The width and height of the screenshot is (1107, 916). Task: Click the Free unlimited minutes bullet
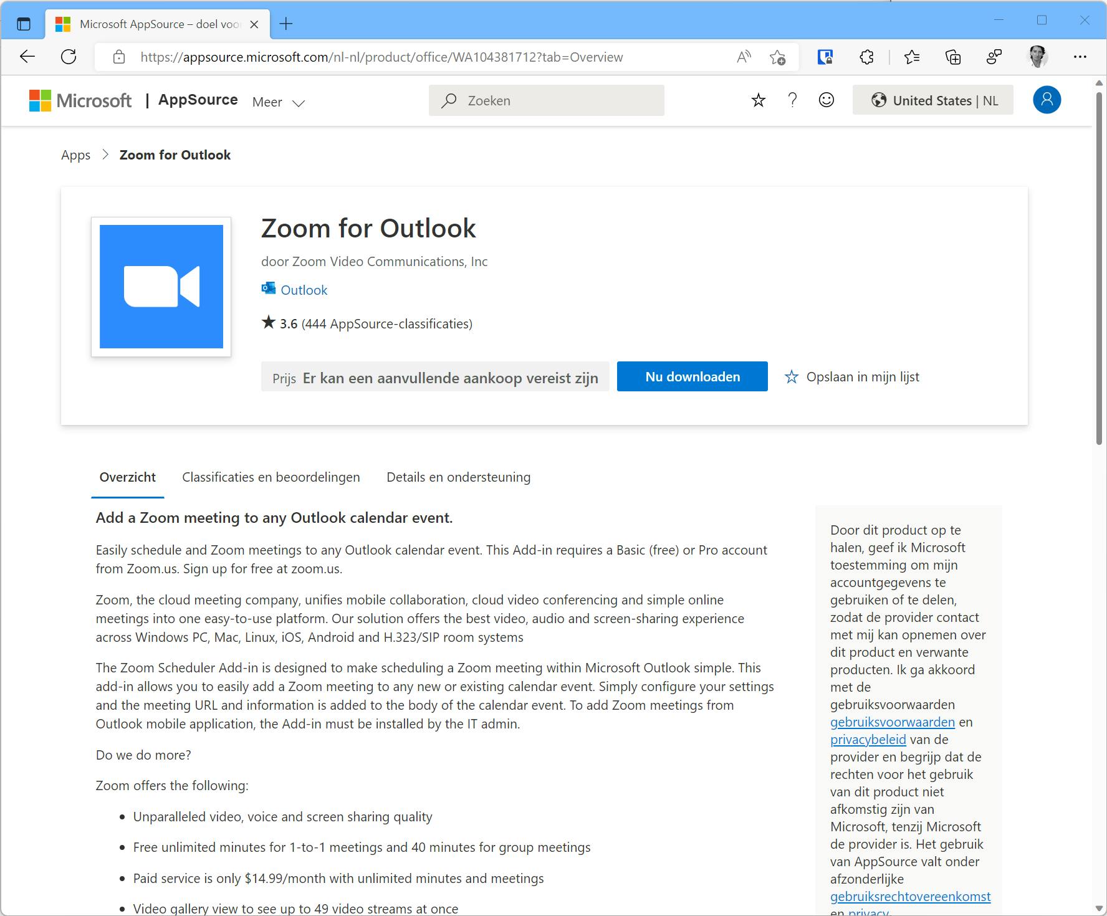coord(362,847)
